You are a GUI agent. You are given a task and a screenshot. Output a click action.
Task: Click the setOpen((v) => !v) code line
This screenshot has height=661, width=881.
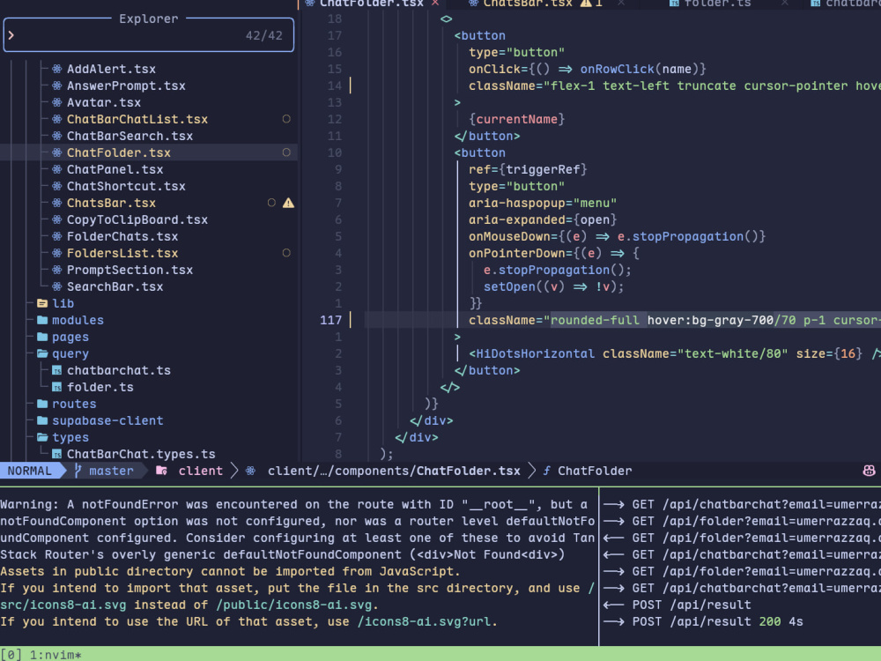(x=553, y=287)
